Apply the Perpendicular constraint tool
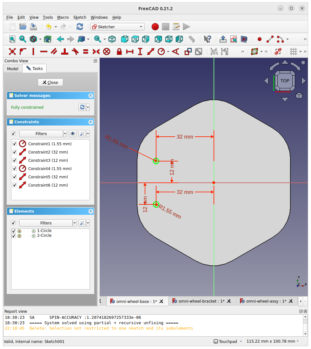The image size is (311, 349). pos(65,51)
